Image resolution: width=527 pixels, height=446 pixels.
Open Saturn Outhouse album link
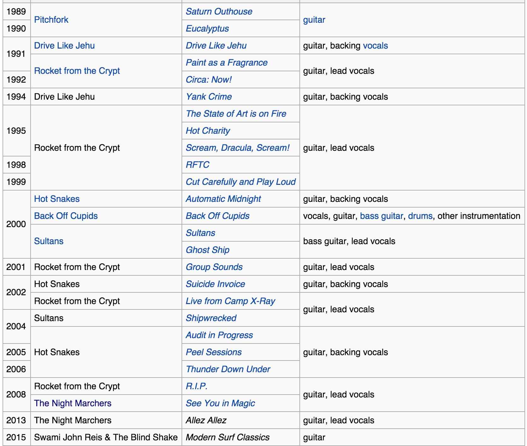point(219,12)
